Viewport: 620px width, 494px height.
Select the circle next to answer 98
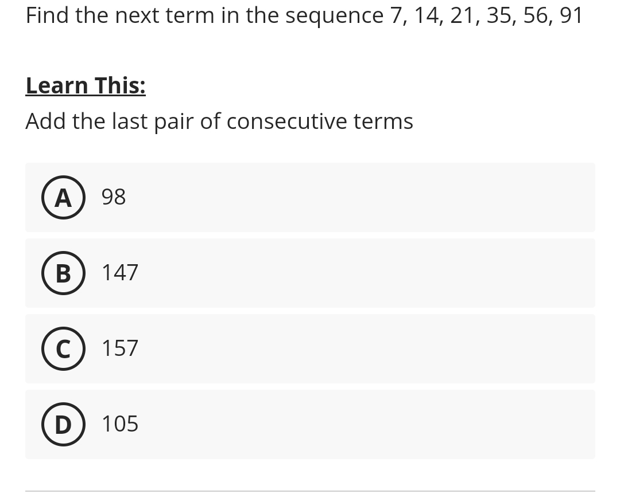[x=63, y=197]
